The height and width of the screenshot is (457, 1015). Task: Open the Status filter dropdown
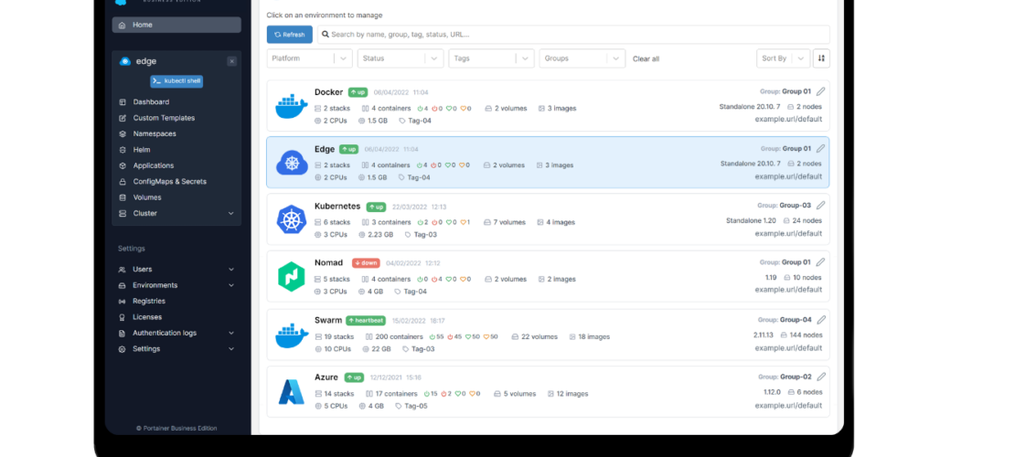tap(400, 58)
